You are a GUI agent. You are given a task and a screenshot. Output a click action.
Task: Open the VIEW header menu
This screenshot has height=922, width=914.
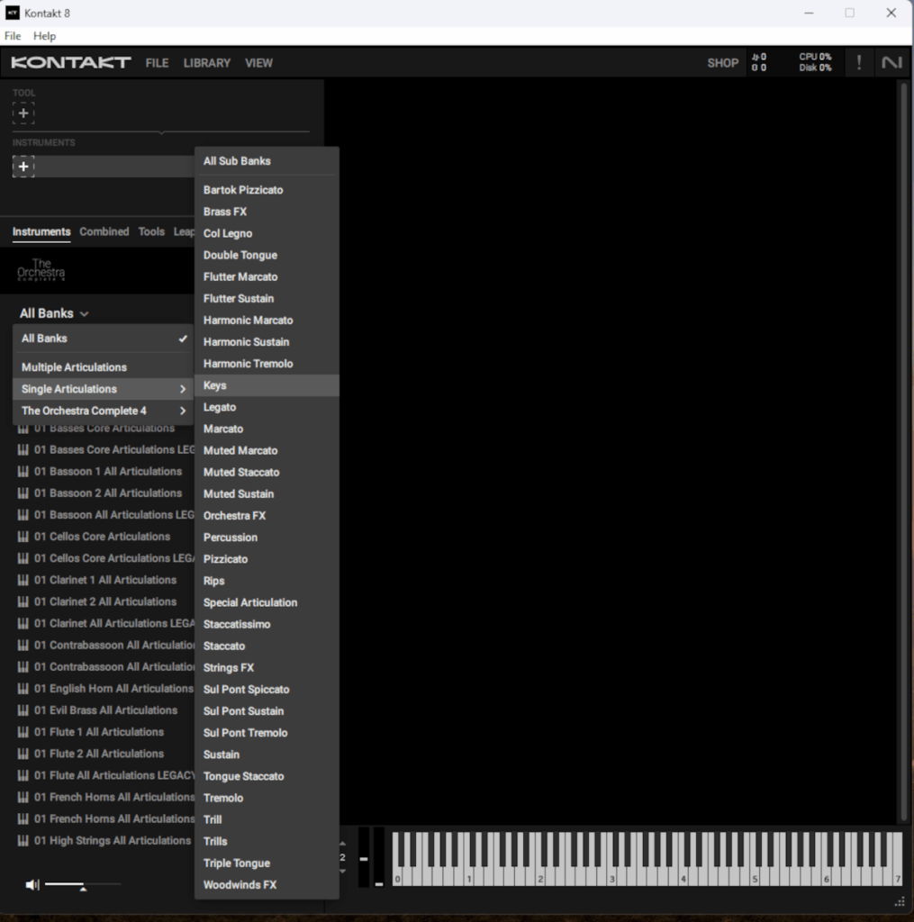coord(258,63)
